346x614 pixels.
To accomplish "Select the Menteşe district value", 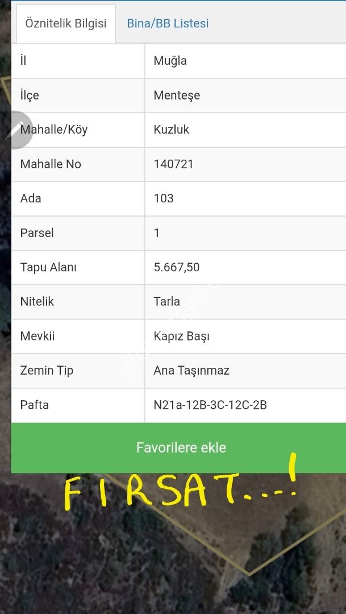I will (177, 96).
